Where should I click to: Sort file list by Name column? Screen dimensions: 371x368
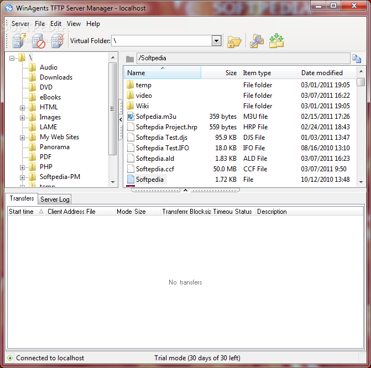click(163, 73)
